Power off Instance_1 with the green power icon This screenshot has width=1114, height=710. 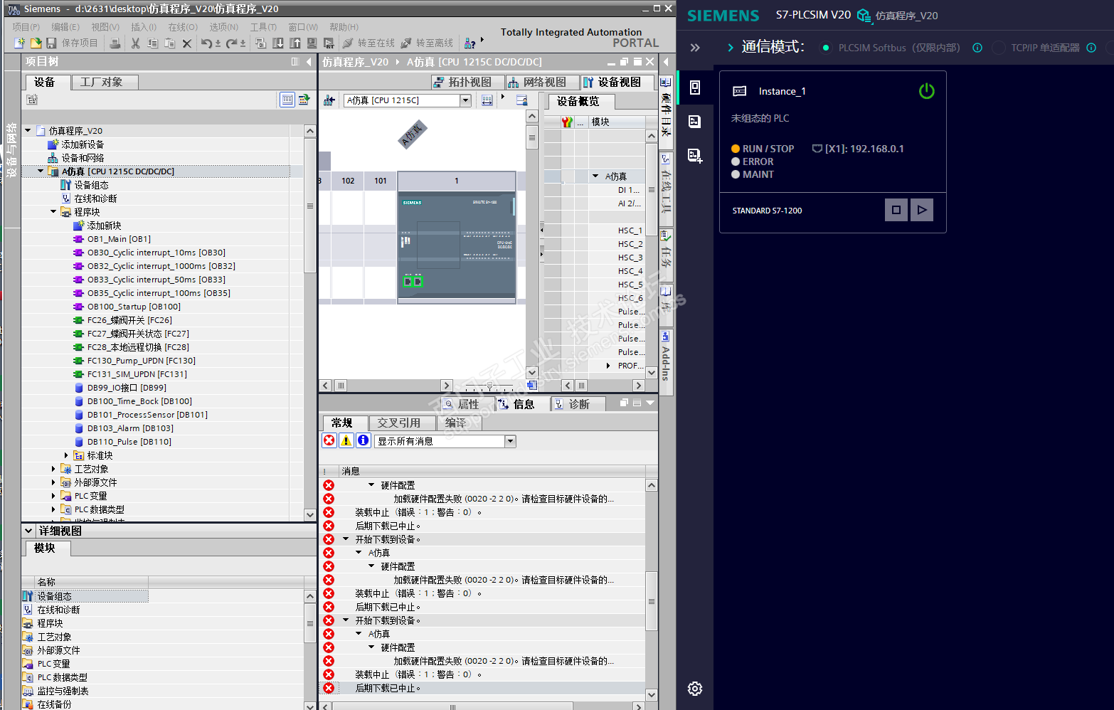click(926, 91)
